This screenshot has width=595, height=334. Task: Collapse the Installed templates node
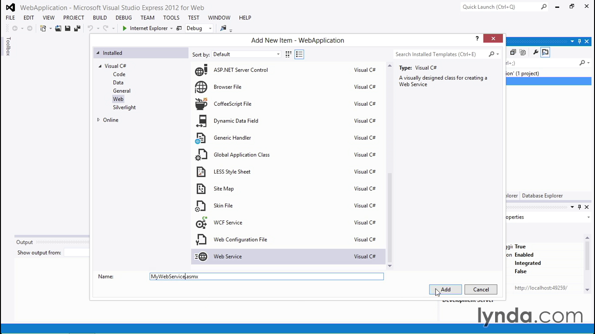pos(98,53)
